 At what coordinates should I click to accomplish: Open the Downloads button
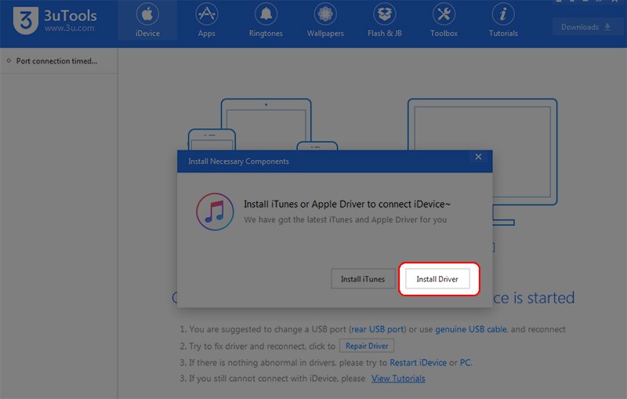pyautogui.click(x=585, y=27)
